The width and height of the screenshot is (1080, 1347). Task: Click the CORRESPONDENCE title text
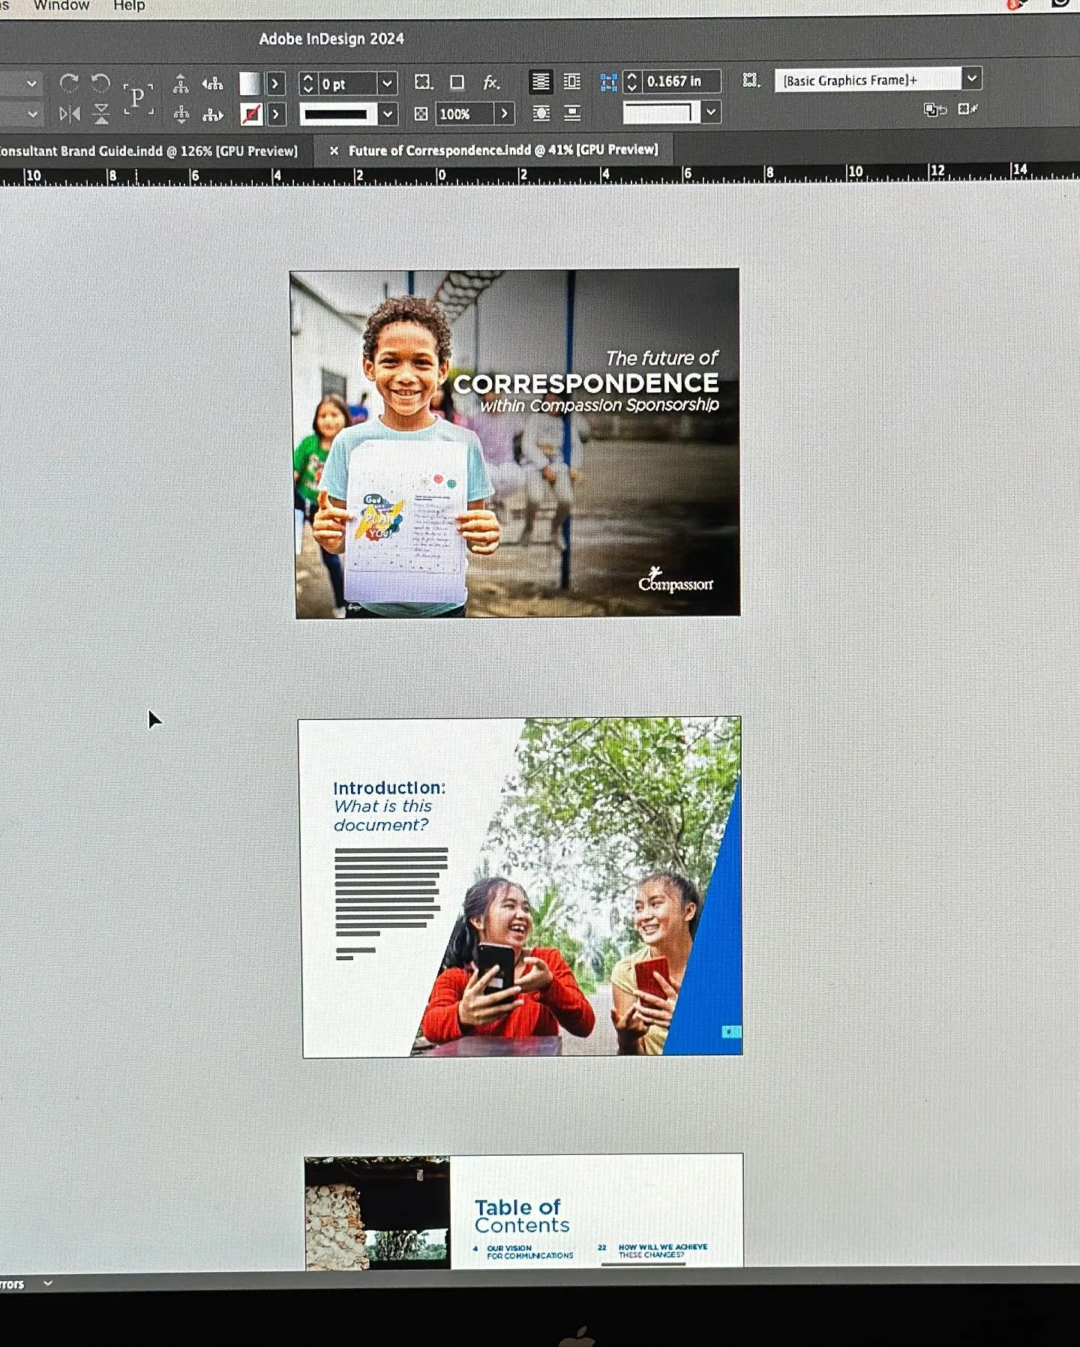click(x=586, y=383)
